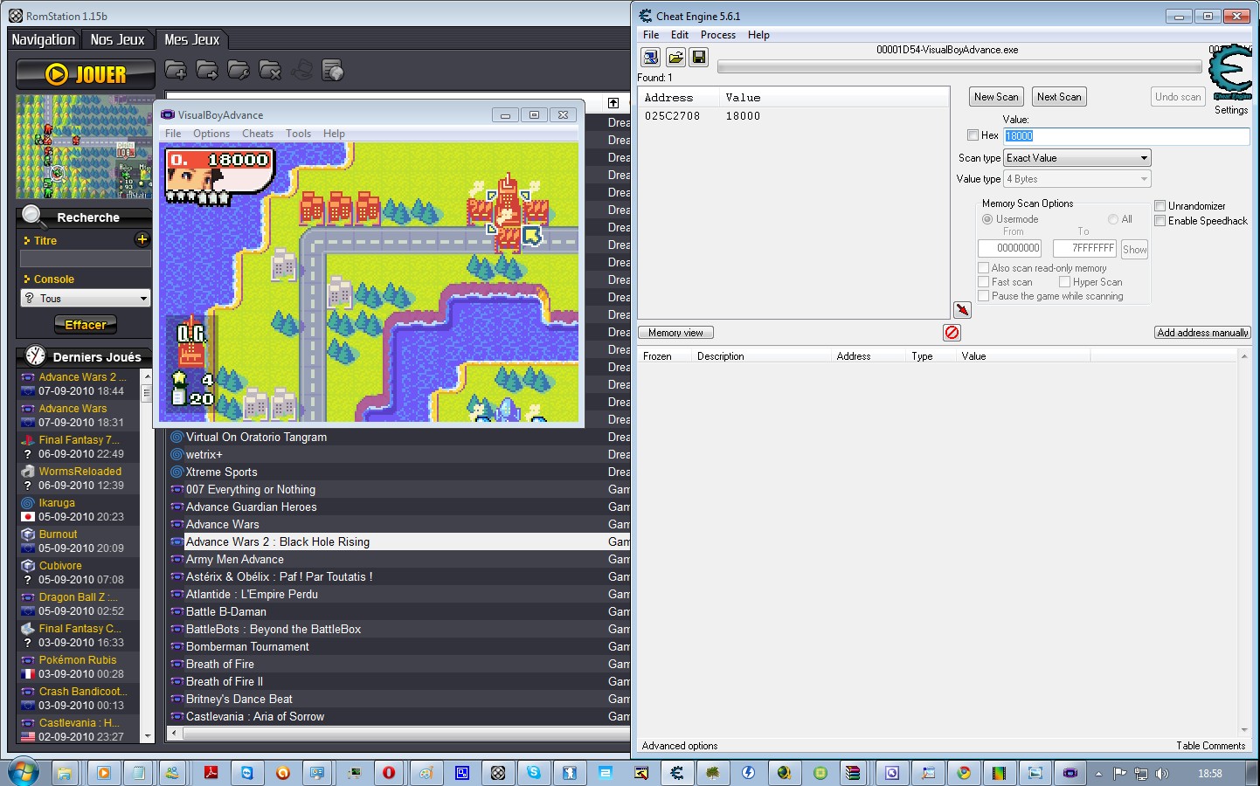Click the game list horizontal scrollbar
Screen dimensions: 1260x786
[398, 733]
